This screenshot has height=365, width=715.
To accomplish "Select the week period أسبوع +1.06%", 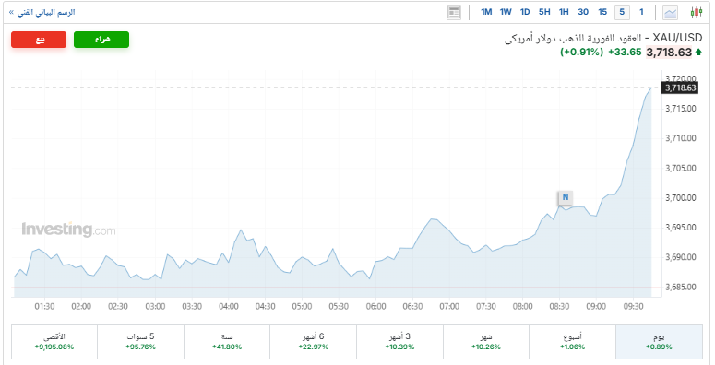I will (x=573, y=342).
